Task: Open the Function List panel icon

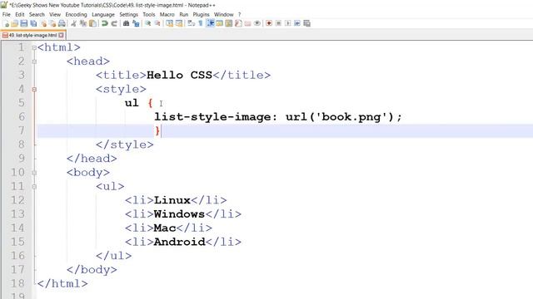Action: [238, 23]
